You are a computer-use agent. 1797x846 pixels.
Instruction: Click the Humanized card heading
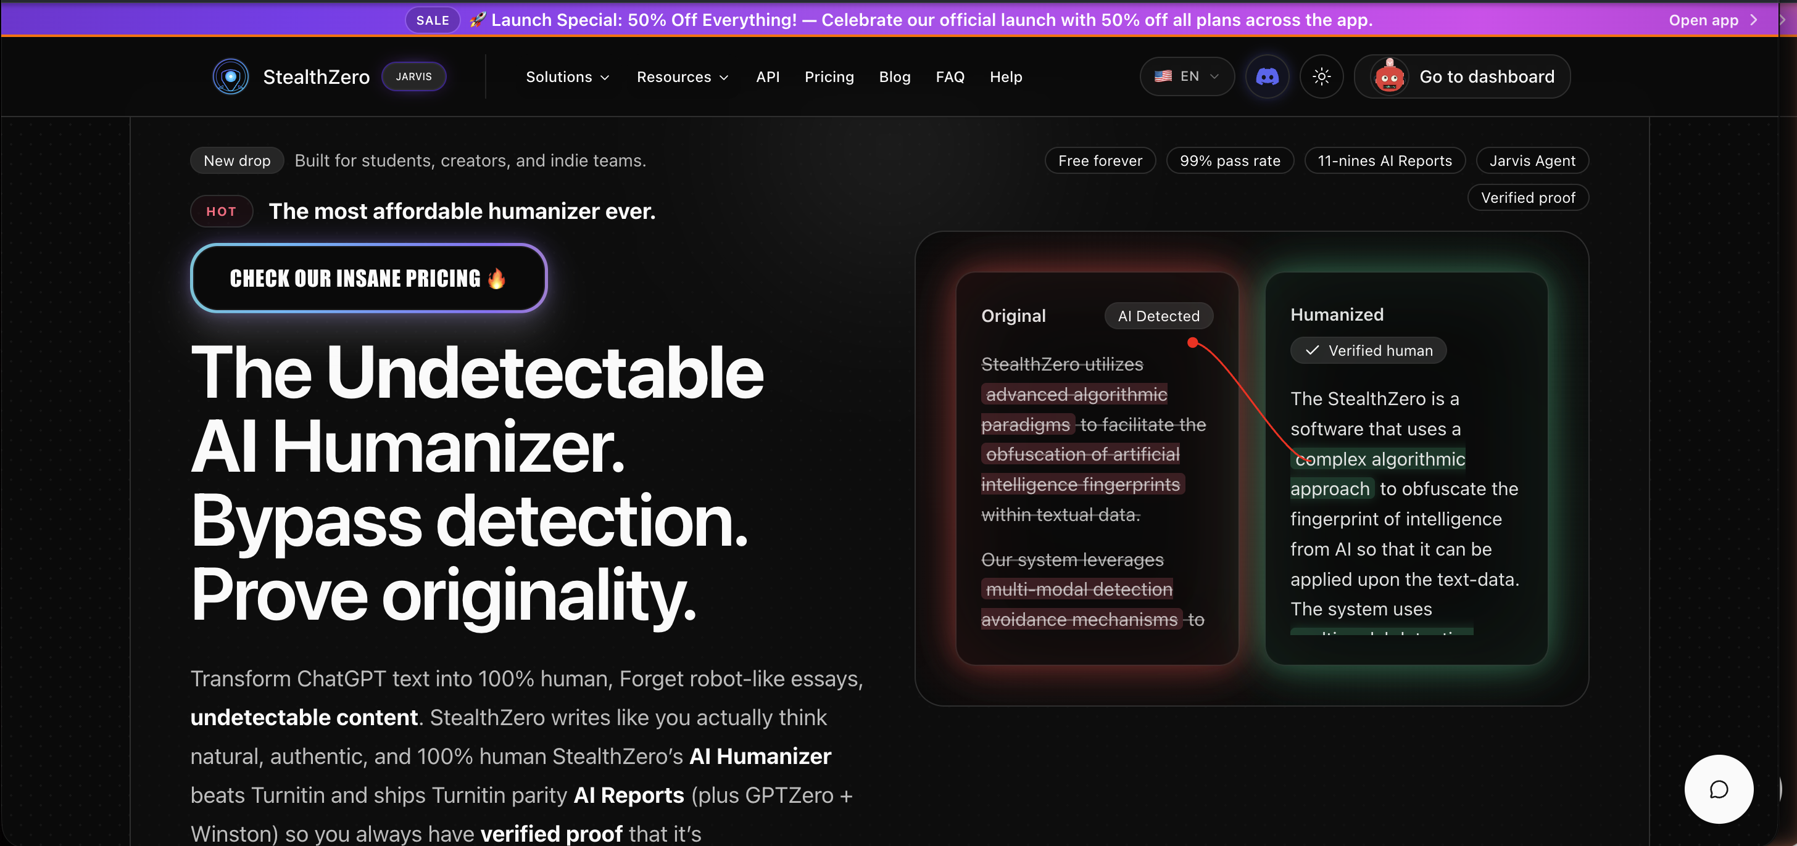(1337, 314)
